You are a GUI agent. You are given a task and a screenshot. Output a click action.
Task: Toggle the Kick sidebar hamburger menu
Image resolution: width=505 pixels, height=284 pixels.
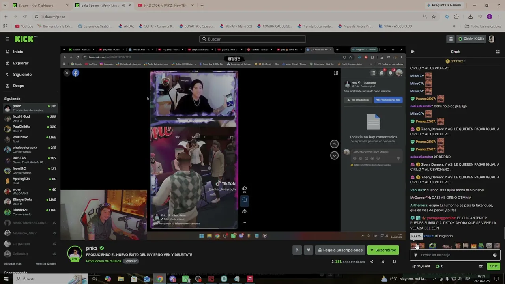[7, 39]
